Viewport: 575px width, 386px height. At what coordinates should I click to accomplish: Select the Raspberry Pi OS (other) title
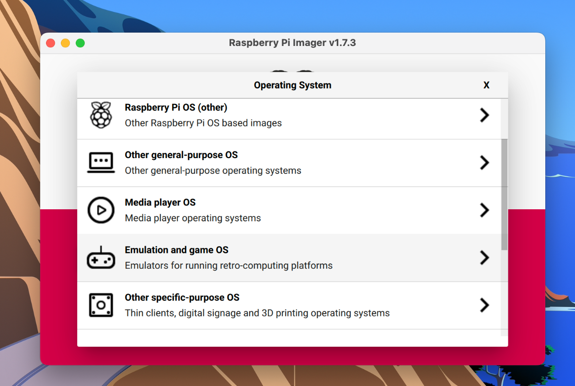pos(176,107)
